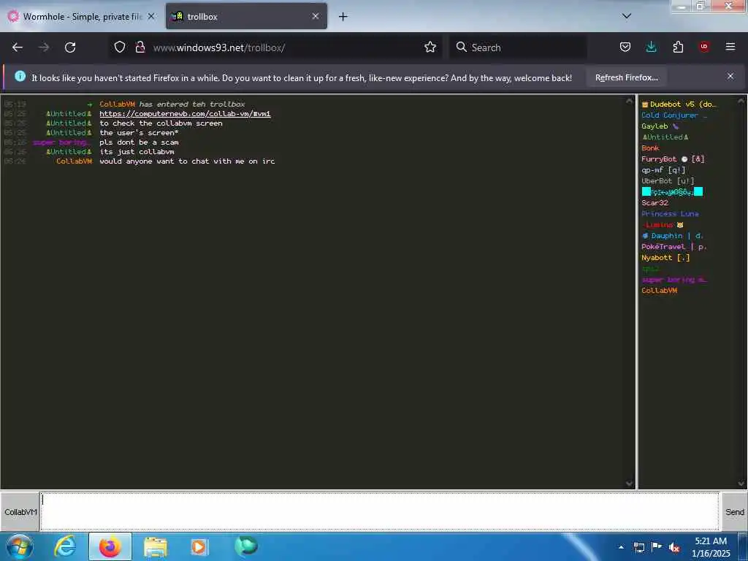Select UberBot [u!] in user list

tap(668, 181)
